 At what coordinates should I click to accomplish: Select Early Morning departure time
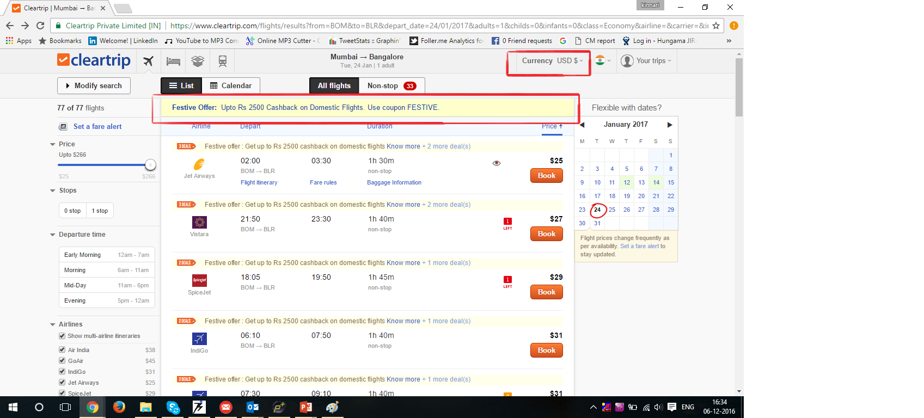coord(107,255)
